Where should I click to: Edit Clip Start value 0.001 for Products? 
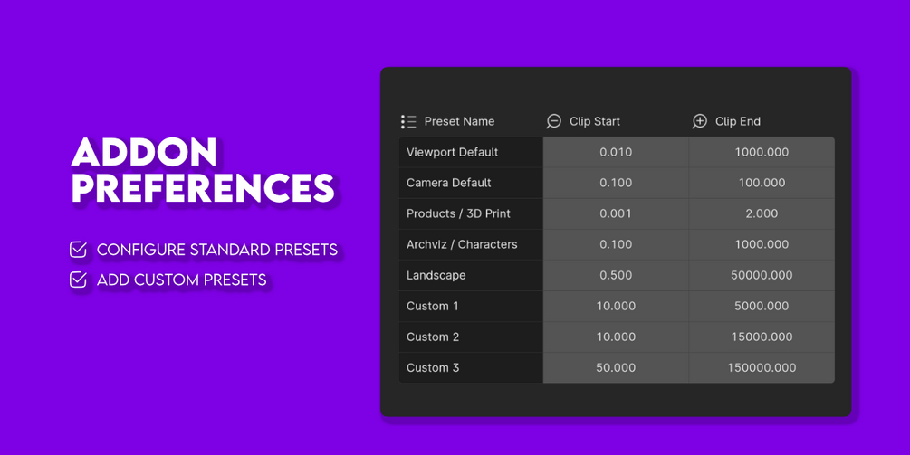pos(616,213)
